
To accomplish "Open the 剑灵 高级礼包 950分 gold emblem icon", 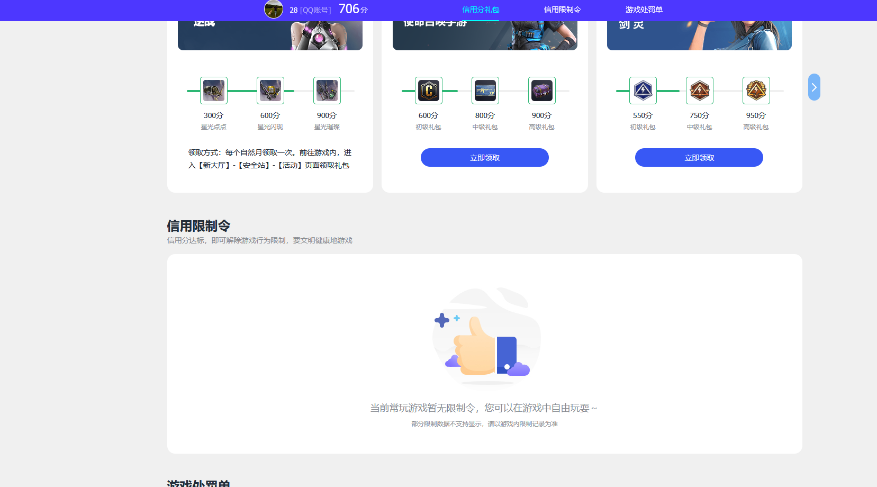I will [x=756, y=91].
